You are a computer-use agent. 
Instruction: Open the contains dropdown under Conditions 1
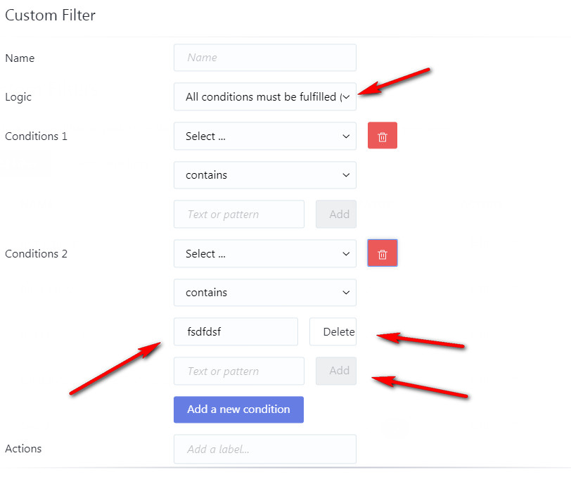pos(264,174)
